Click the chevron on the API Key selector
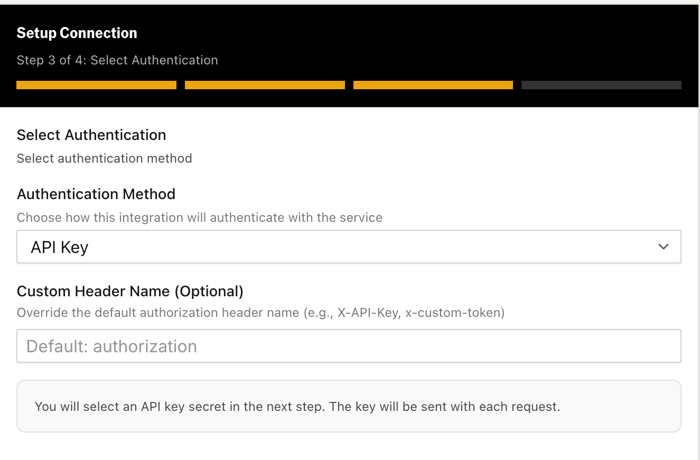 [x=663, y=246]
